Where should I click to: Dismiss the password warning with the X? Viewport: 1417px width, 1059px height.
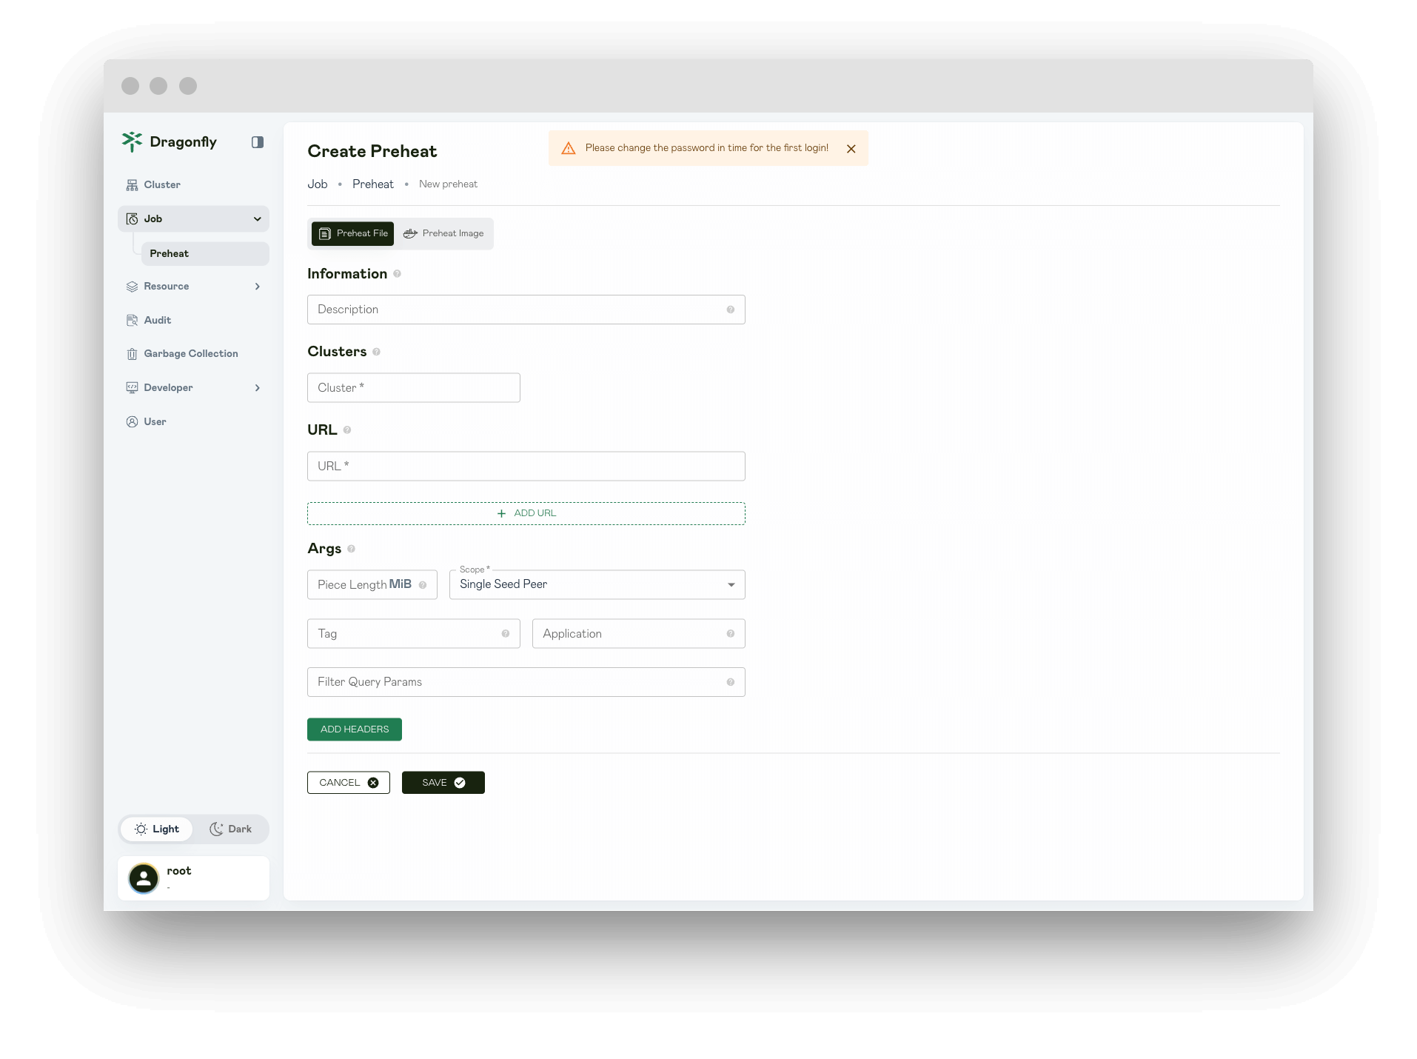coord(851,149)
